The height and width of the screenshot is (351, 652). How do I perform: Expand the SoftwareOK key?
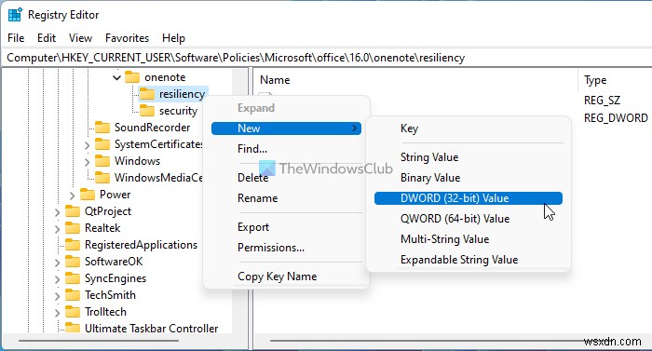point(57,262)
